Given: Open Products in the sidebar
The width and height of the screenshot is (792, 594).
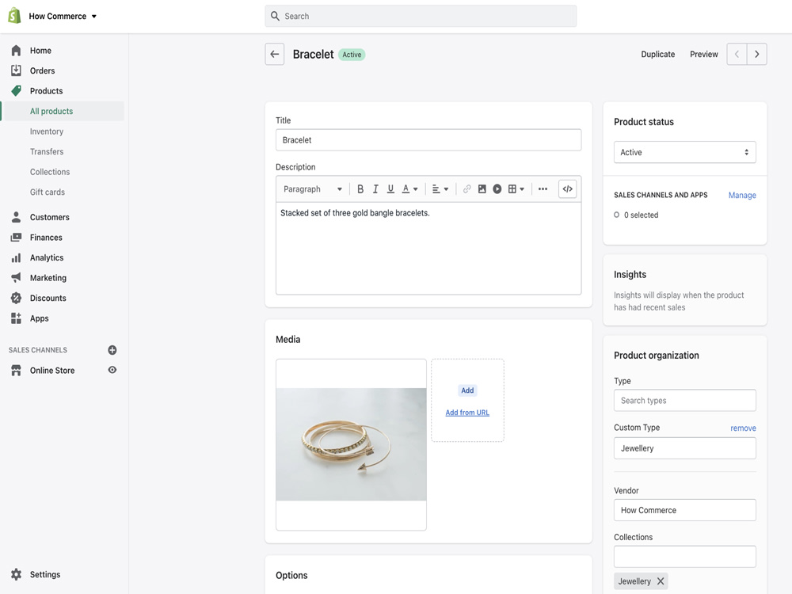Looking at the screenshot, I should tap(47, 91).
